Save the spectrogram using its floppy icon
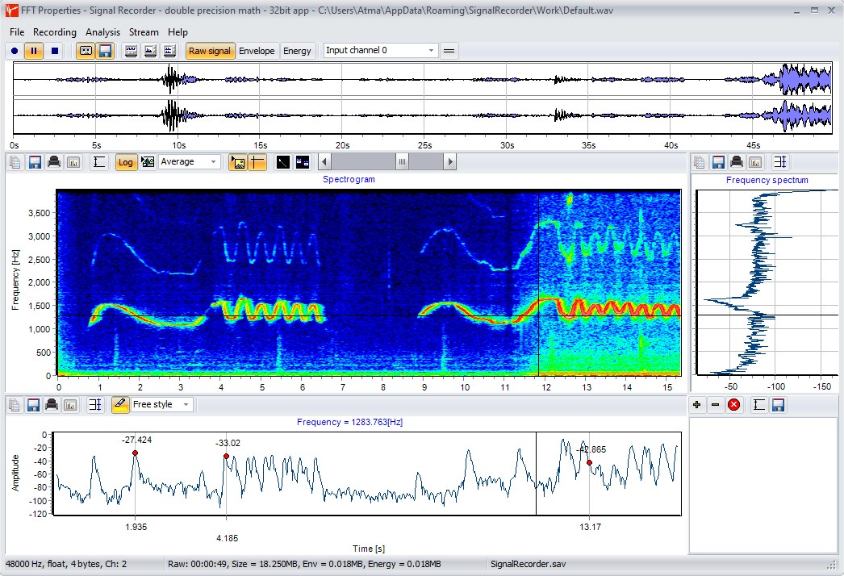 coord(35,162)
